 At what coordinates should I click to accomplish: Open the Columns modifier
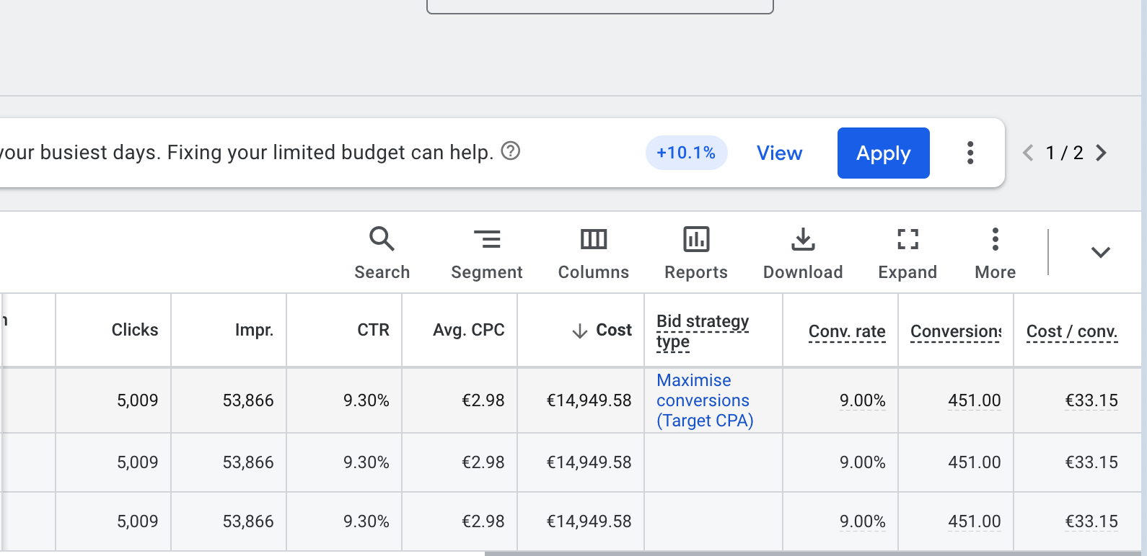594,253
